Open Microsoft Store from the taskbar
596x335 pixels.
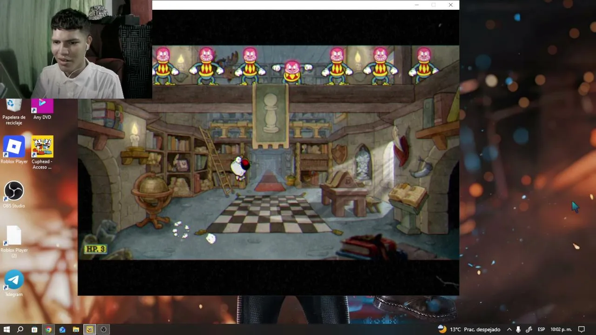[34, 329]
